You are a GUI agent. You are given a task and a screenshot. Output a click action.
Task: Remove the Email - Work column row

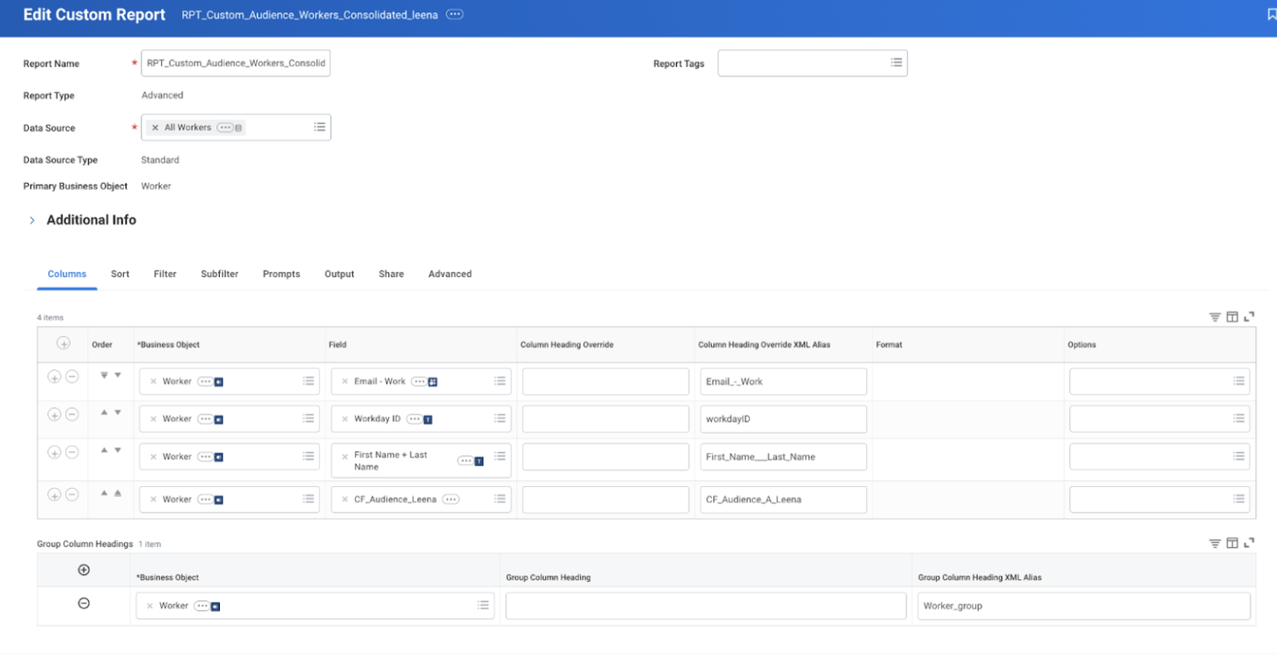coord(72,377)
